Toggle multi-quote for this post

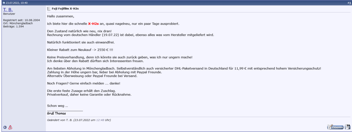347,127
